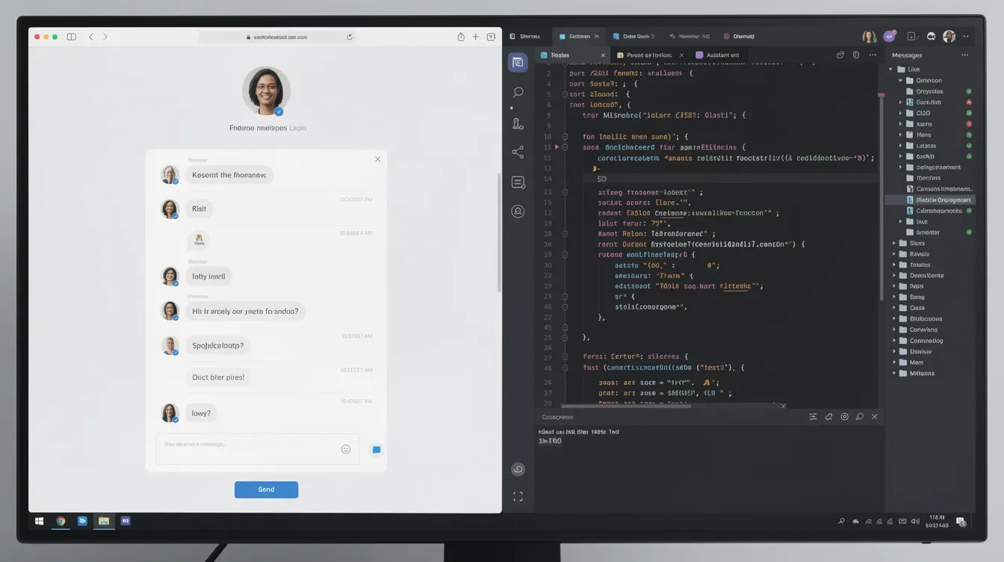
Task: Open a new browser tab with the plus
Action: click(x=476, y=37)
